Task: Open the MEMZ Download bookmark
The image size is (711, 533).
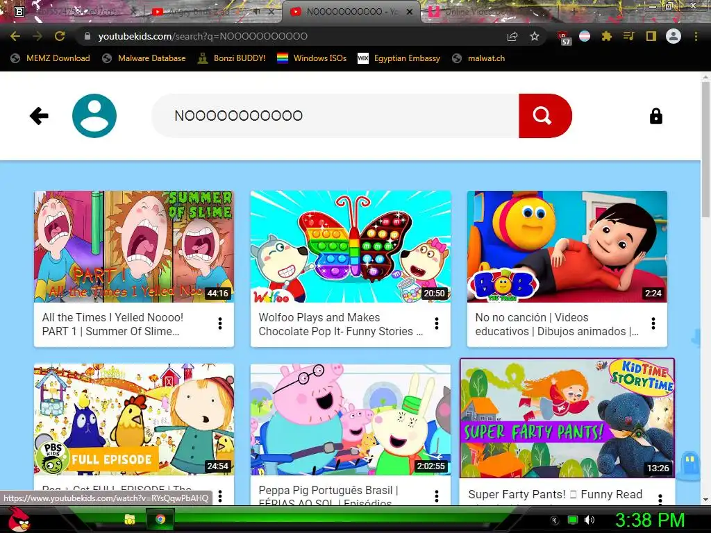Action: click(x=50, y=58)
